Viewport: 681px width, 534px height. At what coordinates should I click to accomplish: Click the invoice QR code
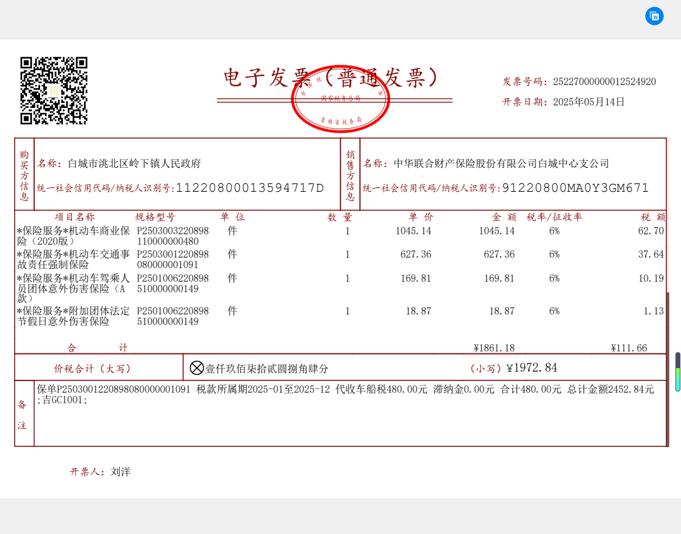pyautogui.click(x=54, y=91)
